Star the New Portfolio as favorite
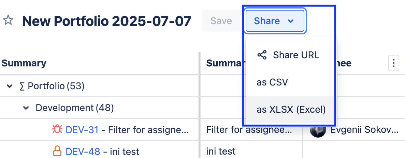405x158 pixels. pyautogui.click(x=8, y=20)
